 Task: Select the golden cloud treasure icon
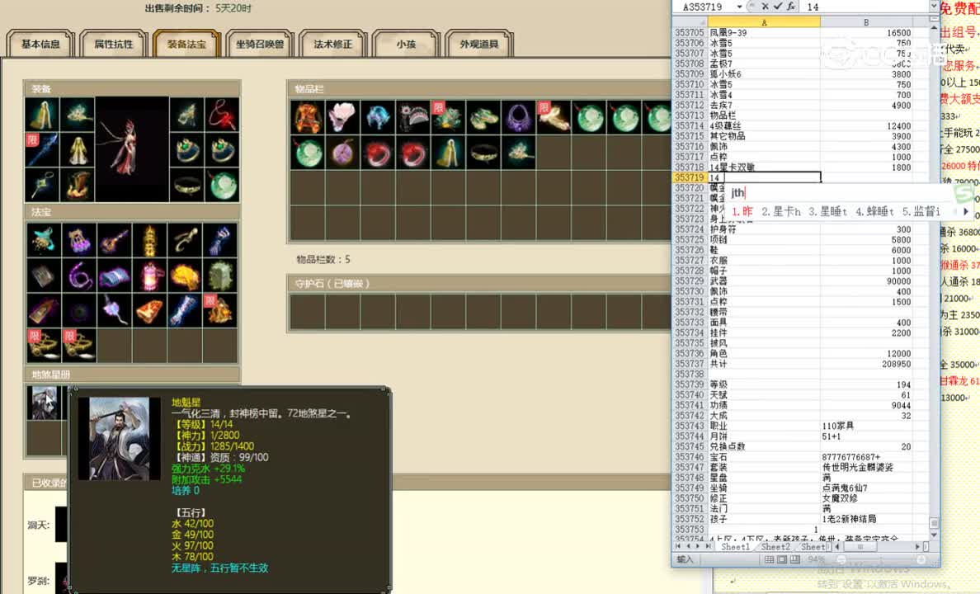point(185,276)
